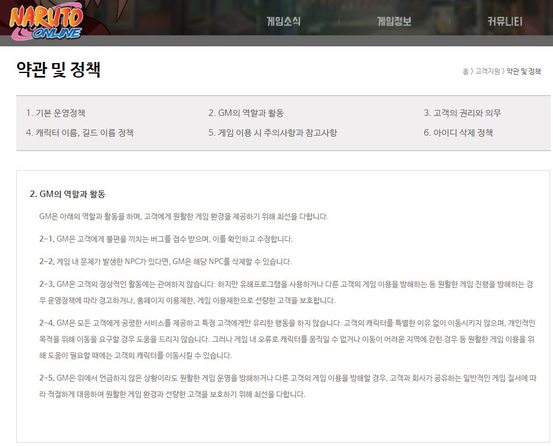Select the 2. GM의 역할과 활동 tab
The height and width of the screenshot is (446, 553).
[x=246, y=113]
